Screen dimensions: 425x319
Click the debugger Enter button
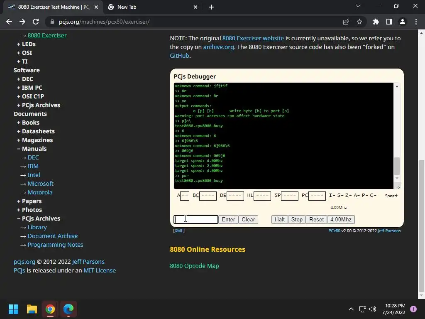(228, 219)
